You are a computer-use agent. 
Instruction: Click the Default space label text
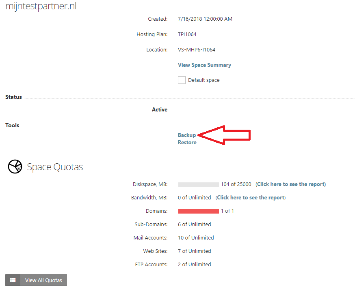coord(204,80)
